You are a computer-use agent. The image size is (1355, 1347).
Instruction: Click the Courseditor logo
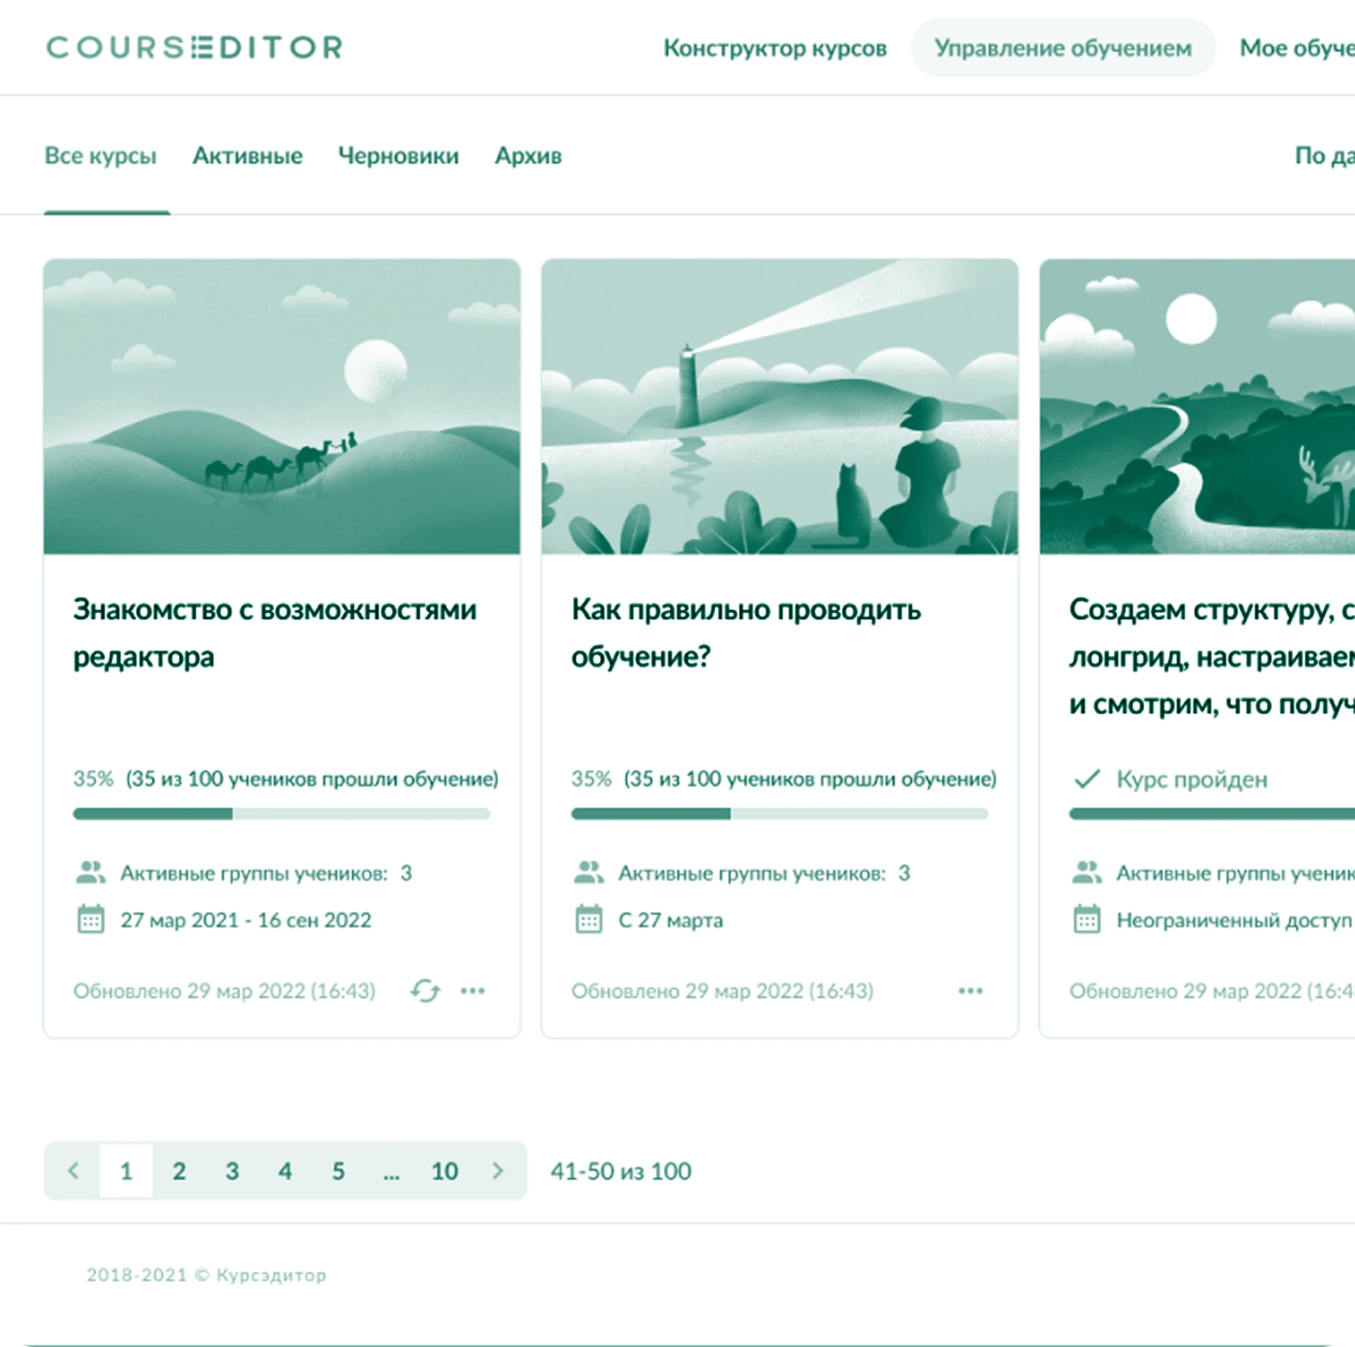(195, 48)
